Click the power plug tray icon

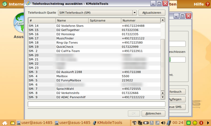146,123
